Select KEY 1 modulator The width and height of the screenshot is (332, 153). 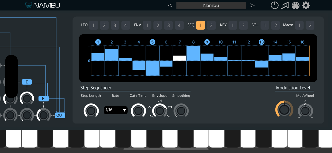click(x=233, y=25)
